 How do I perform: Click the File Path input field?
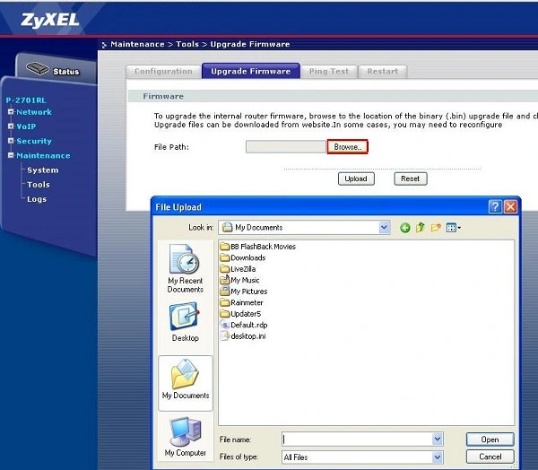(286, 146)
